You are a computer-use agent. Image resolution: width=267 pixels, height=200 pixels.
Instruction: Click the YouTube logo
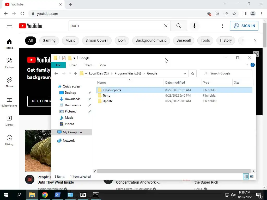31,26
